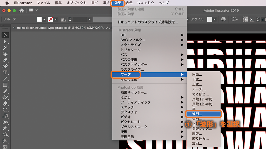Select the Curvature tool
Image resolution: width=266 pixels, height=149 pixels.
[5, 66]
